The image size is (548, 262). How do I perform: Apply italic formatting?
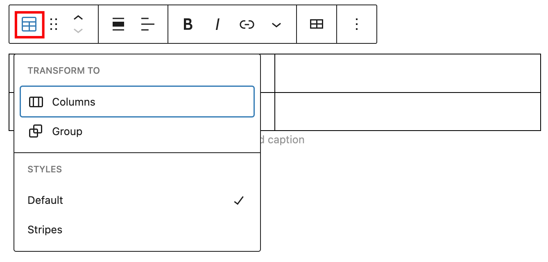click(x=217, y=24)
